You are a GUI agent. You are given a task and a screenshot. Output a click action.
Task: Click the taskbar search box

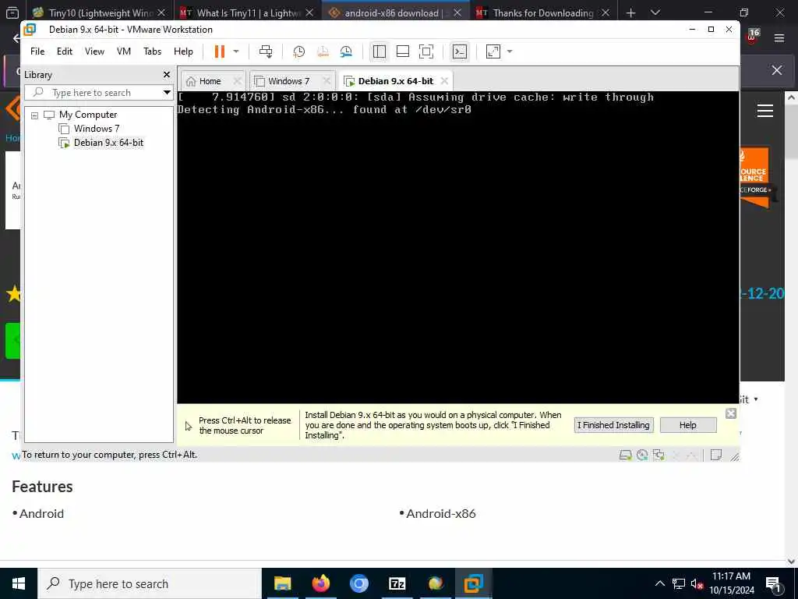150,583
